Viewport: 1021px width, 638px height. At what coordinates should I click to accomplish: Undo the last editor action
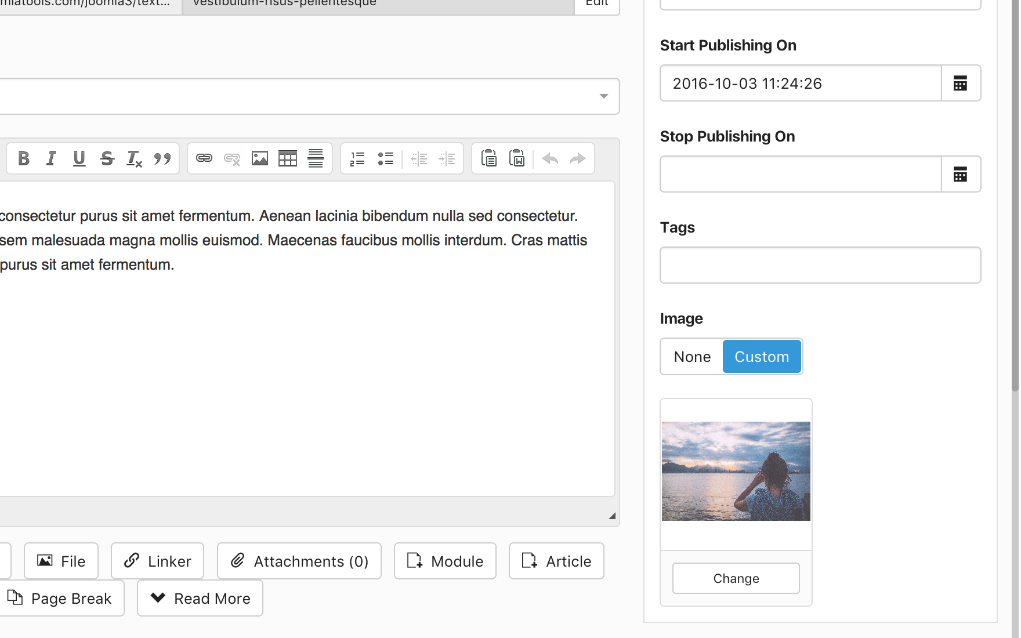550,158
